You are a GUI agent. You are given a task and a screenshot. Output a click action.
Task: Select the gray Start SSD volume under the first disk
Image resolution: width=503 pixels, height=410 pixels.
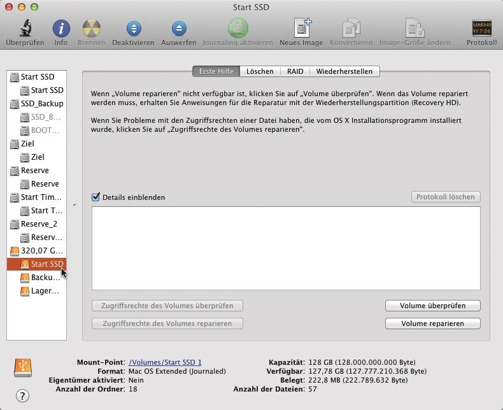coord(36,90)
